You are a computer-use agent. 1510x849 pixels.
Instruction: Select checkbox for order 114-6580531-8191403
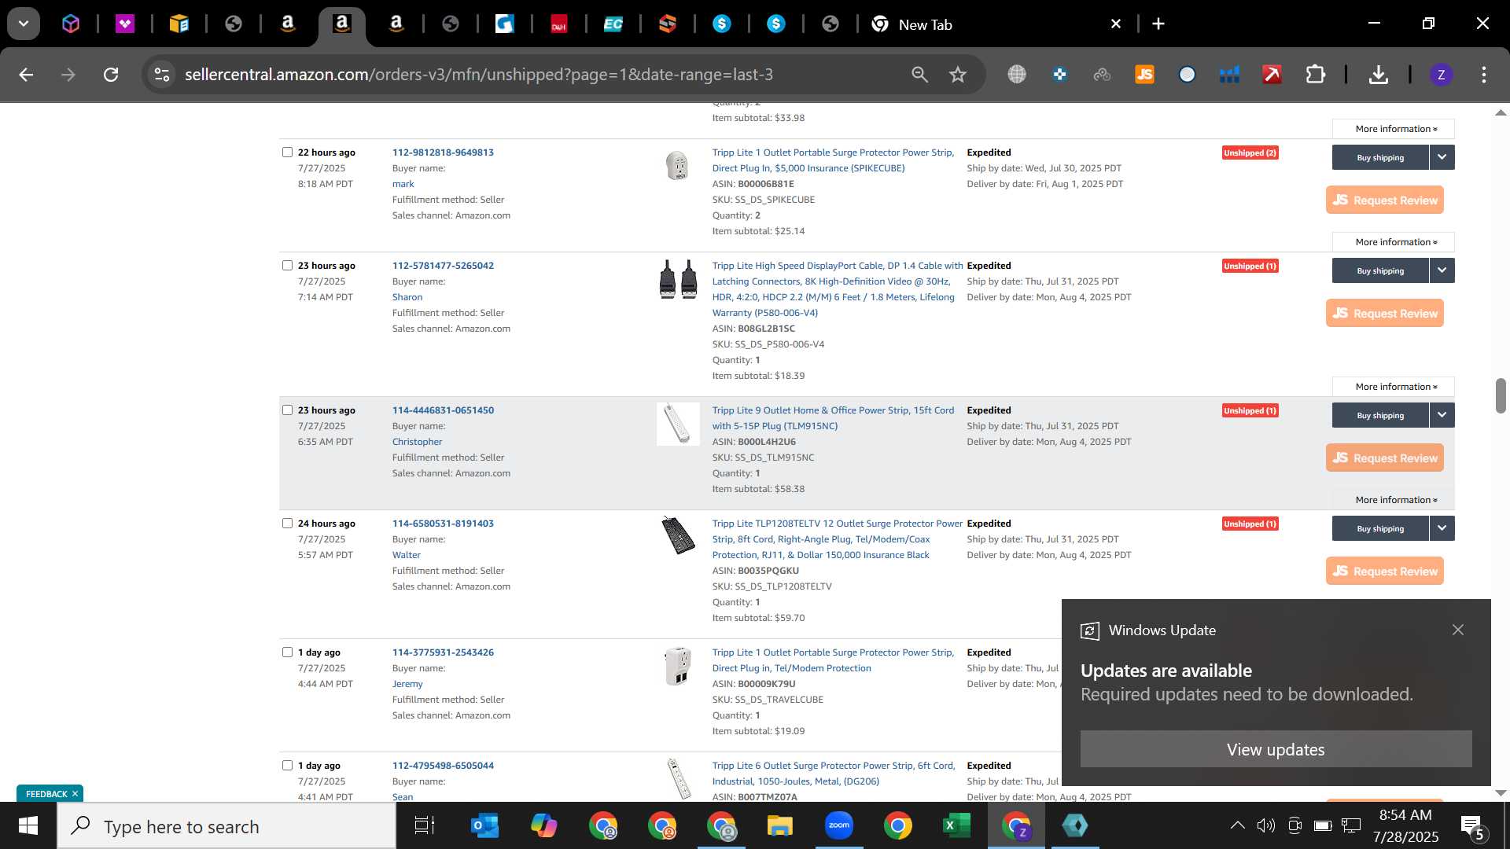coord(287,524)
